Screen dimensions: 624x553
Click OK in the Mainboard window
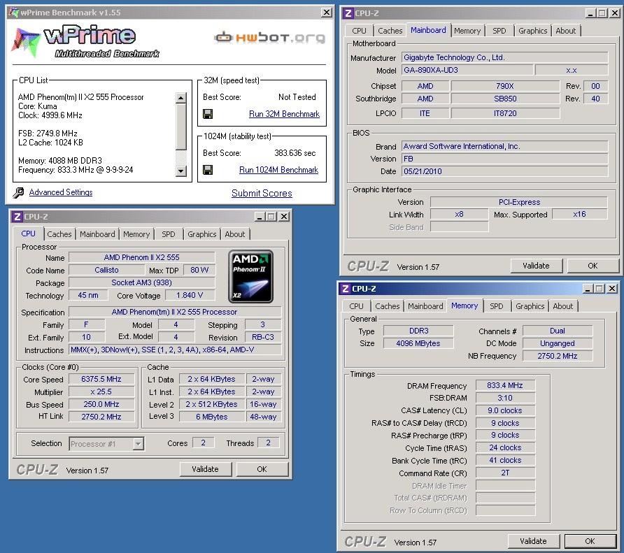[593, 266]
